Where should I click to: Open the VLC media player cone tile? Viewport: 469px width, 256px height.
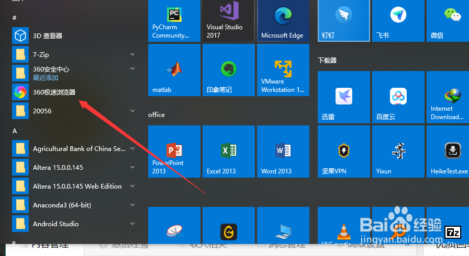344,225
